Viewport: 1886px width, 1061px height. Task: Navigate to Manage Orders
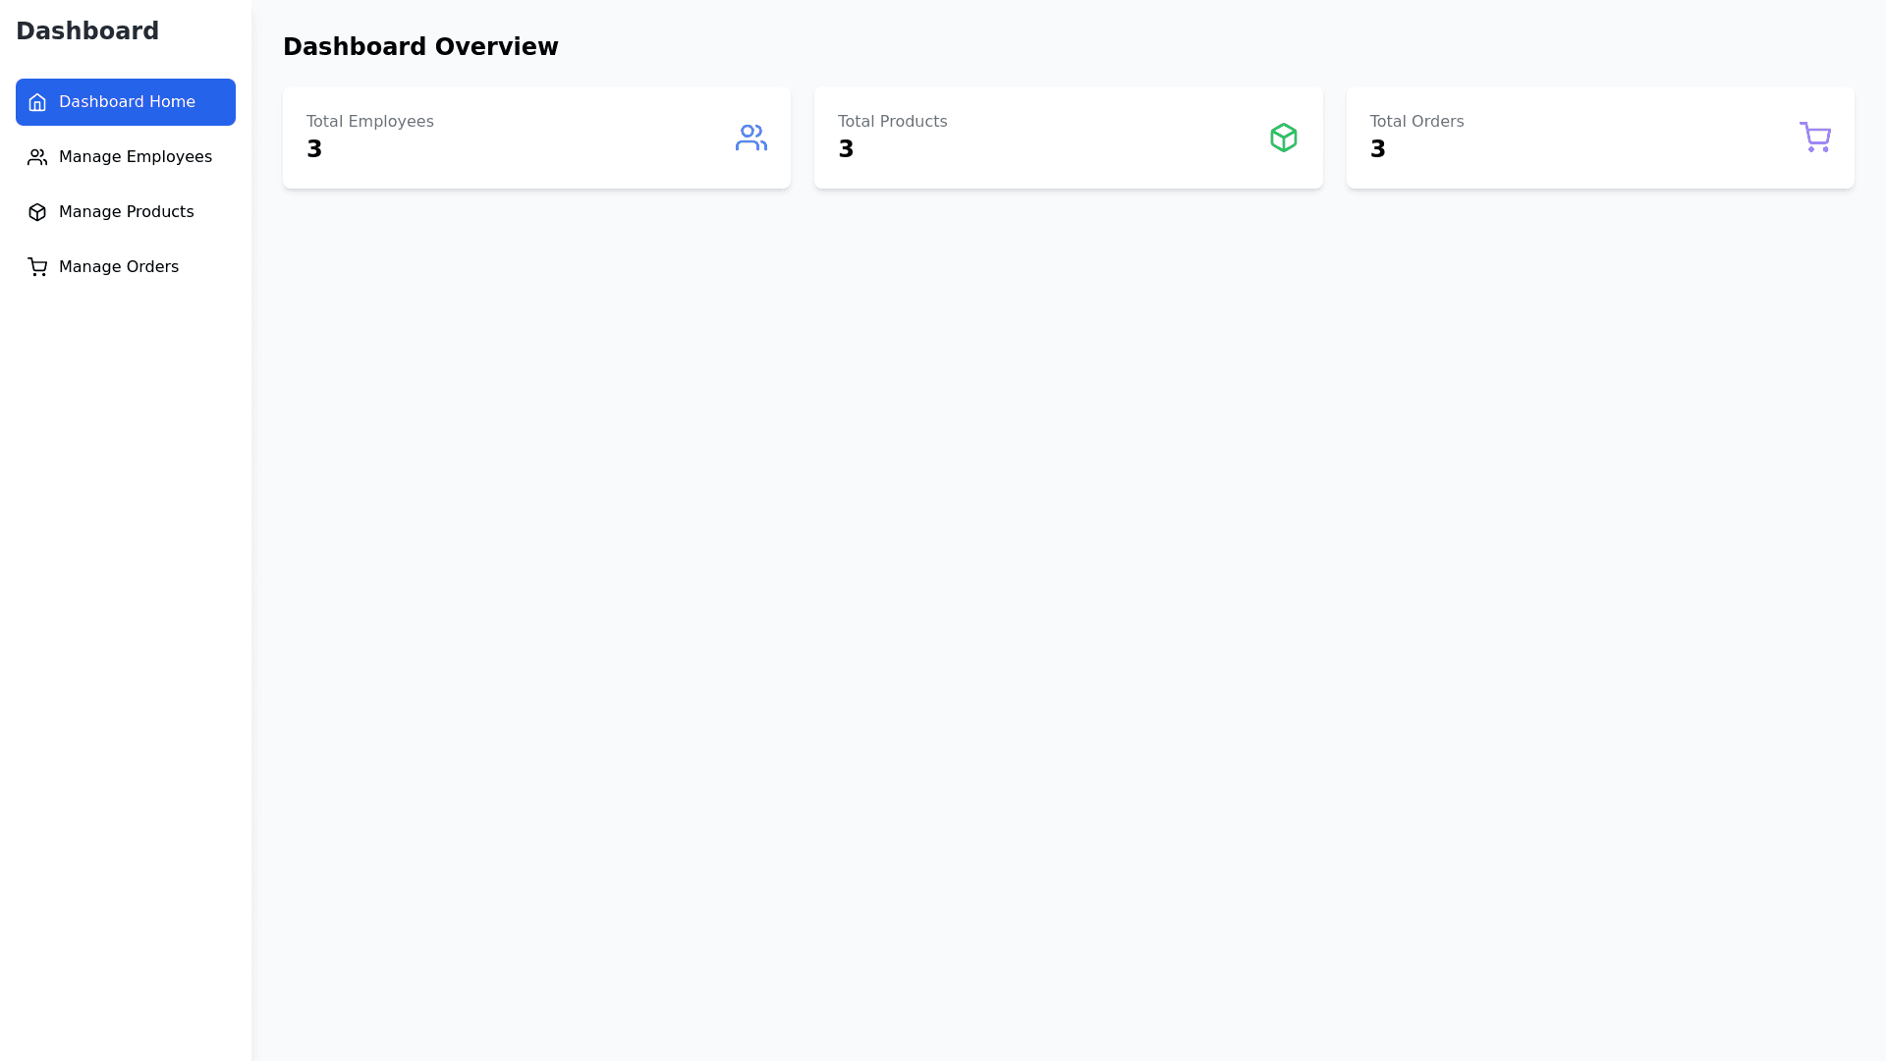pyautogui.click(x=118, y=267)
